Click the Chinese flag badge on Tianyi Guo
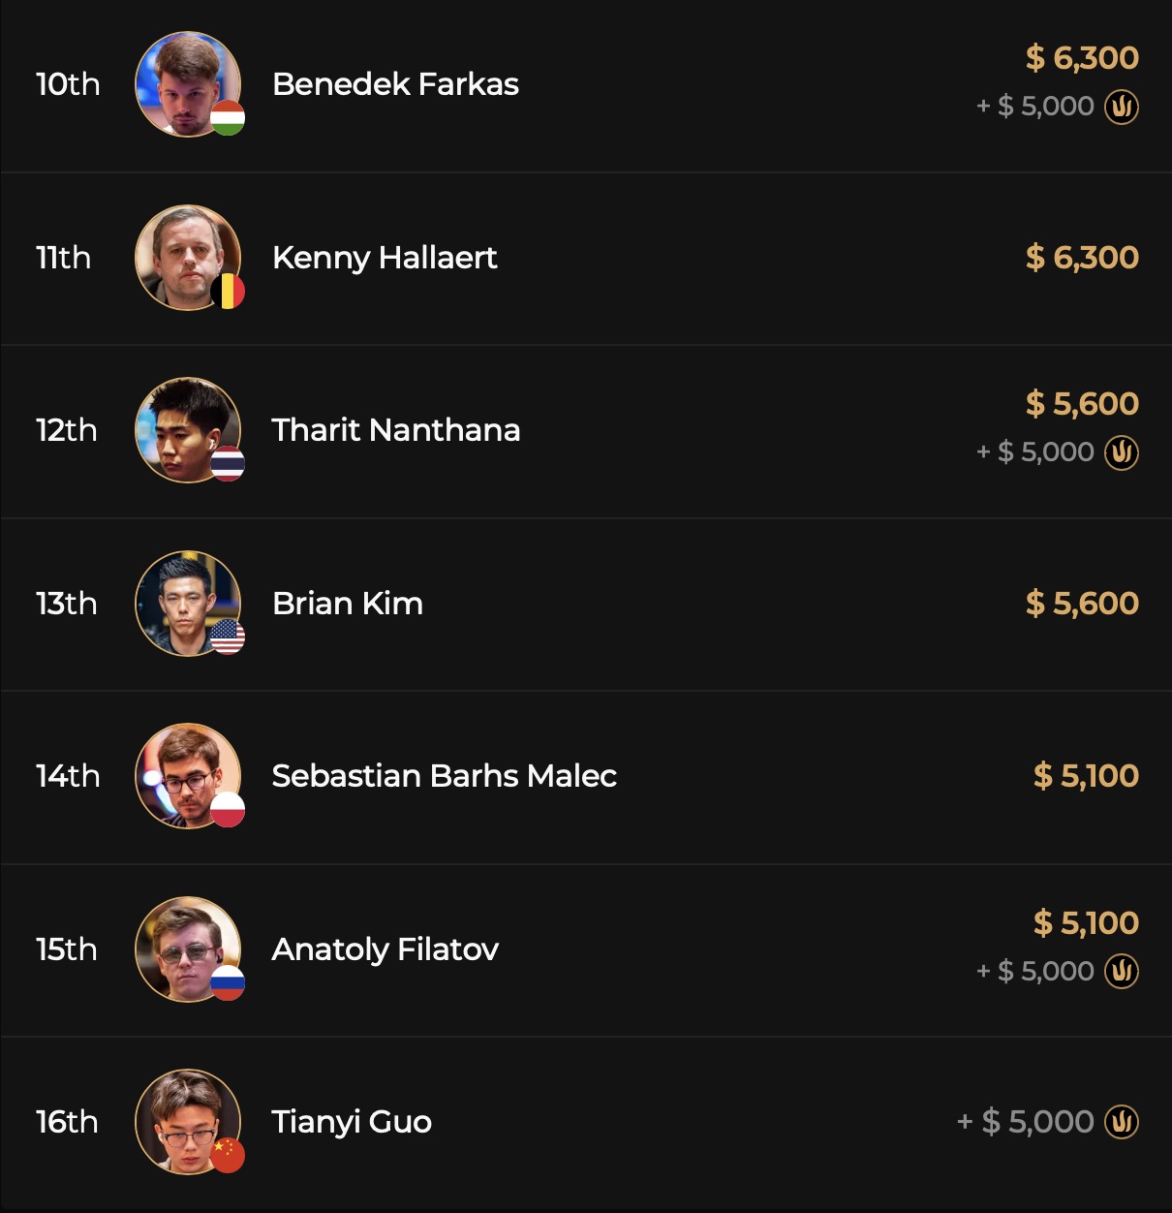This screenshot has width=1172, height=1213. (x=228, y=1155)
